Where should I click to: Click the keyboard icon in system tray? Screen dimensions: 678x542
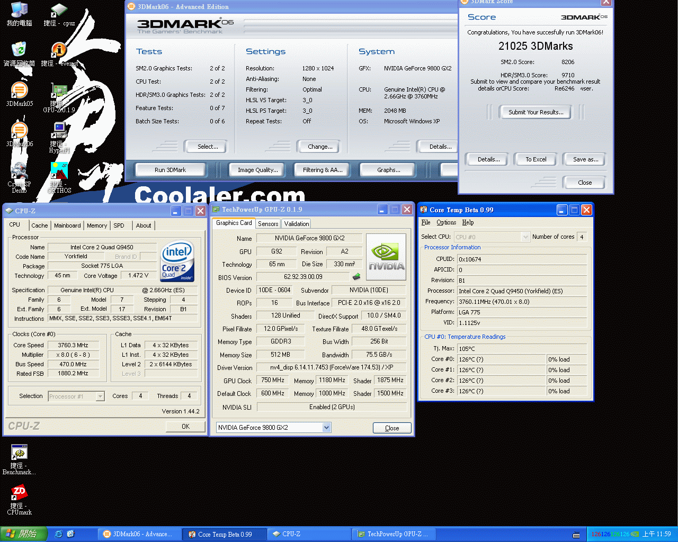pos(576,535)
